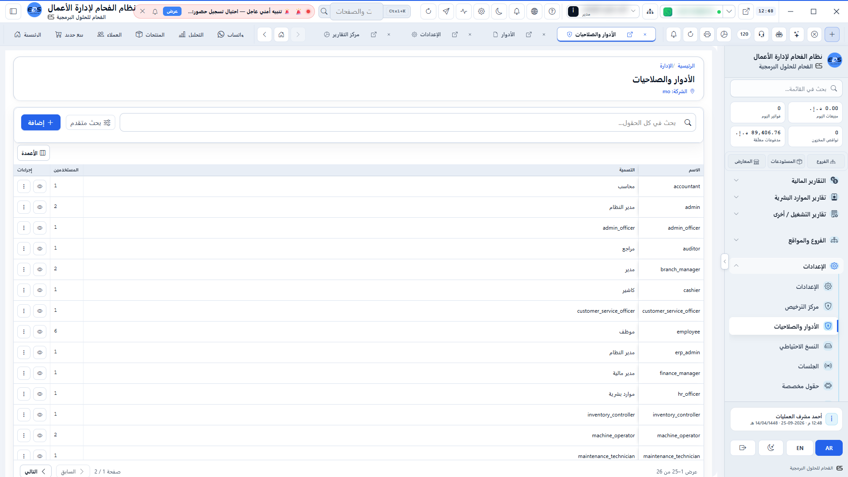Open the settings gear in top bar

pyautogui.click(x=481, y=11)
